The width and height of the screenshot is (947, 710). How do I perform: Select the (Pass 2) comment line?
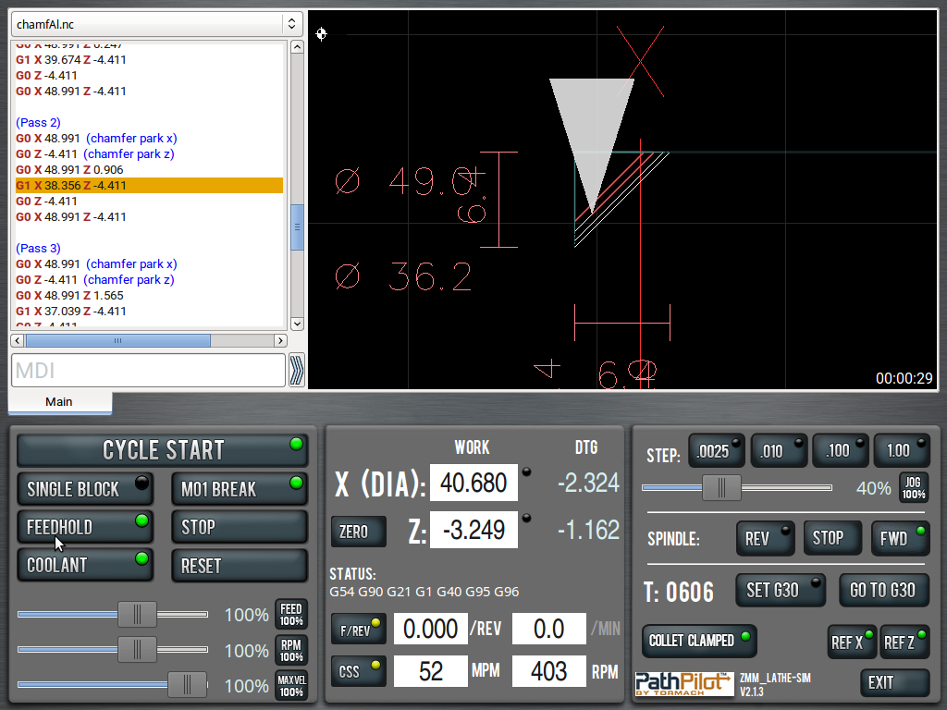pos(38,123)
